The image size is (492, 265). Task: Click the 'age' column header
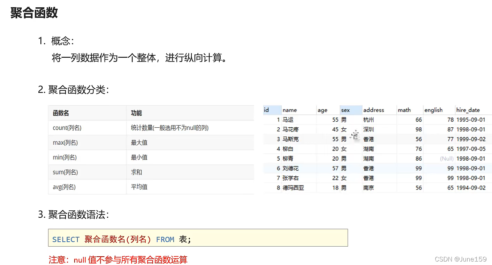328,110
